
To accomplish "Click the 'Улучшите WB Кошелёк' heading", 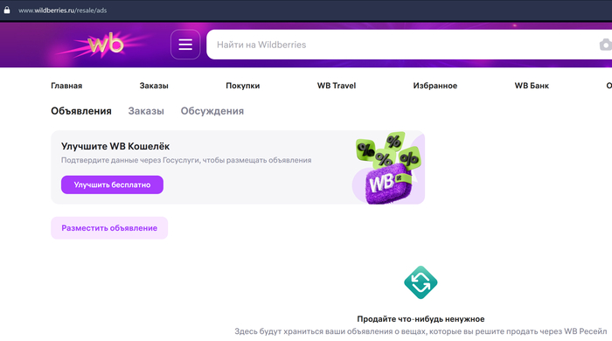I will point(115,146).
